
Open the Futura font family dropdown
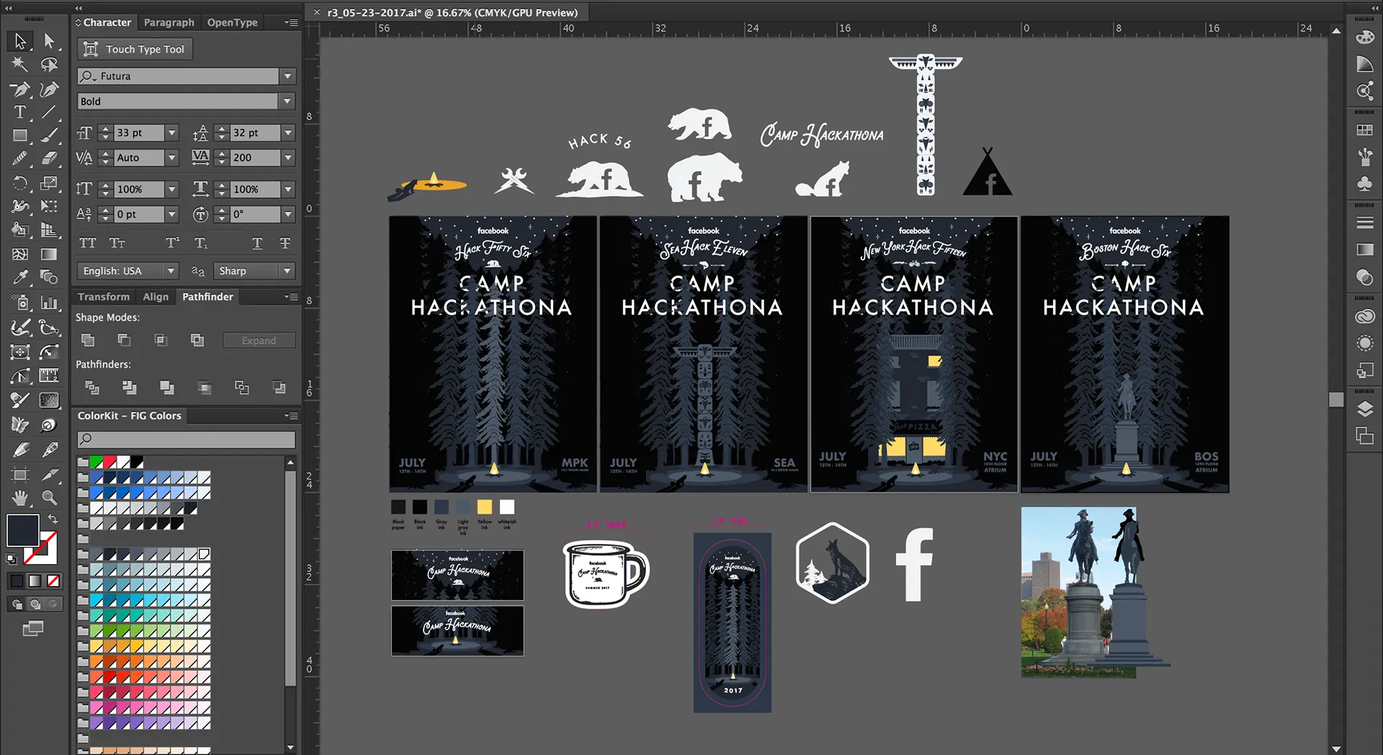(287, 76)
